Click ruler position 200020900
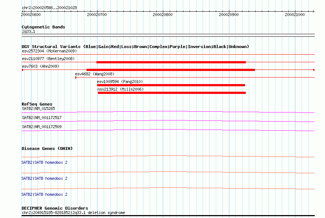325x218 pixels. click(229, 15)
